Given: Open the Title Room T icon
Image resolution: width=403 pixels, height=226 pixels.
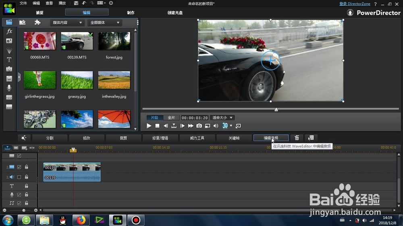Looking at the screenshot, I should click(9, 60).
